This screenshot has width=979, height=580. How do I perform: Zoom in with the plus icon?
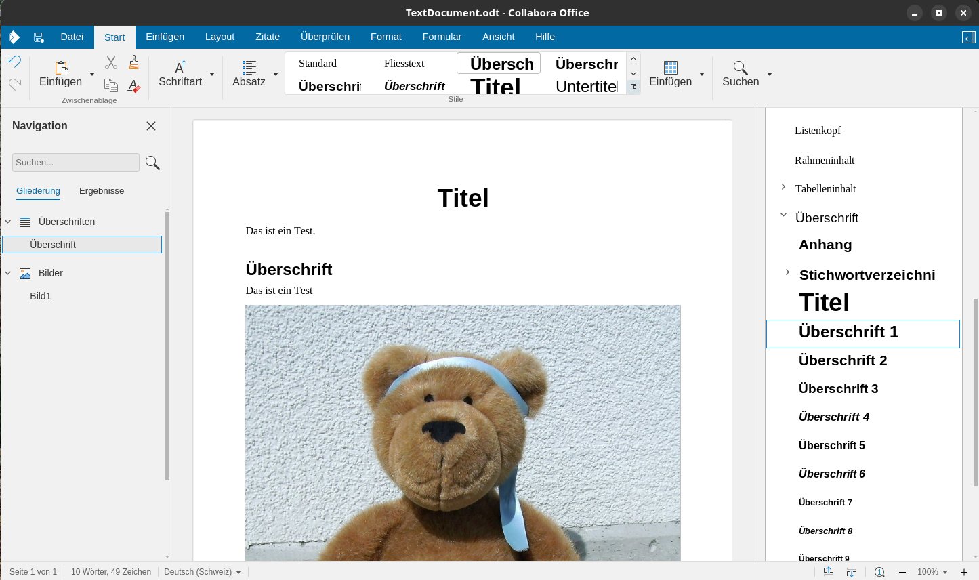point(964,572)
